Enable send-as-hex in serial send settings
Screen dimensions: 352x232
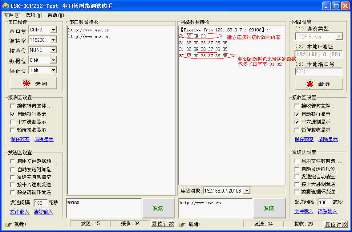click(x=13, y=185)
